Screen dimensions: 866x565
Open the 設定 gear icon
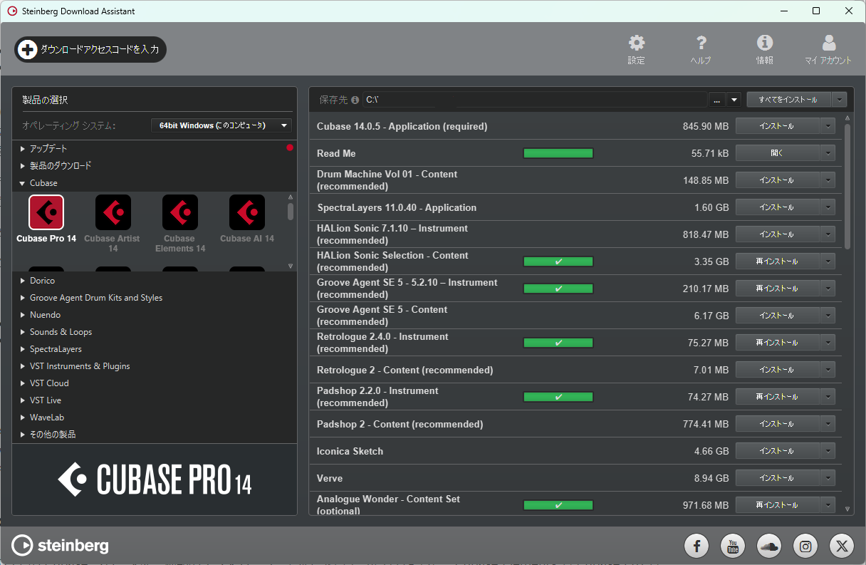[636, 43]
